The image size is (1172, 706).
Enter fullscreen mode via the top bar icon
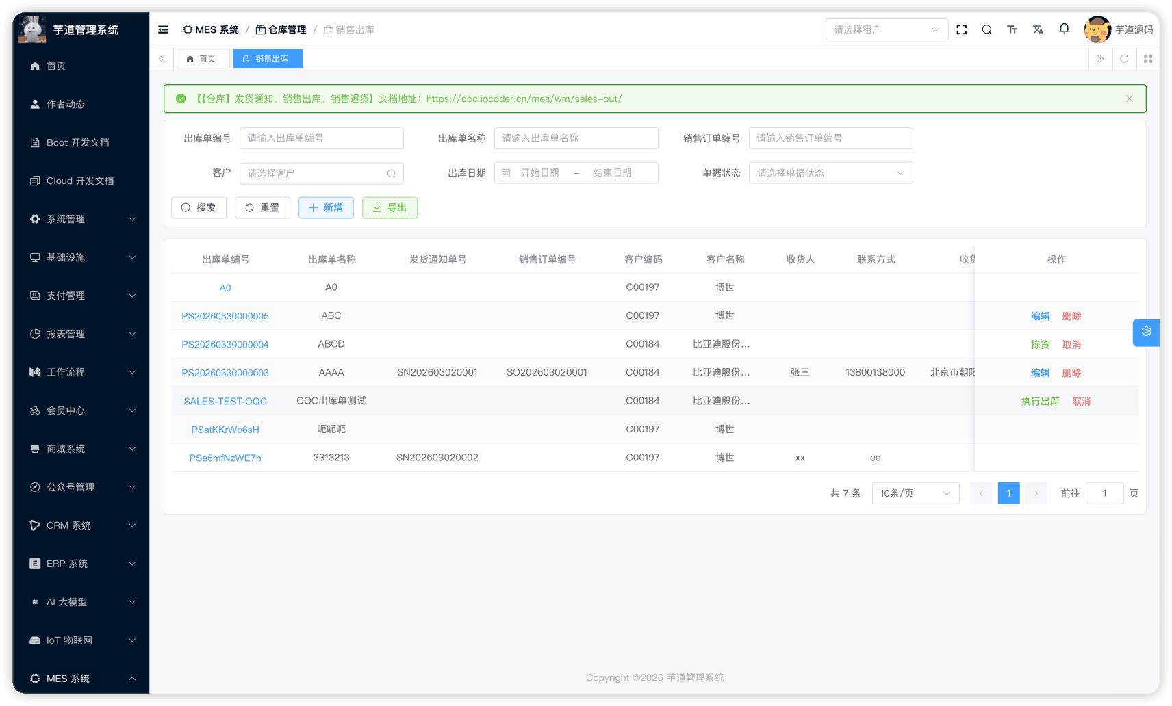(961, 29)
